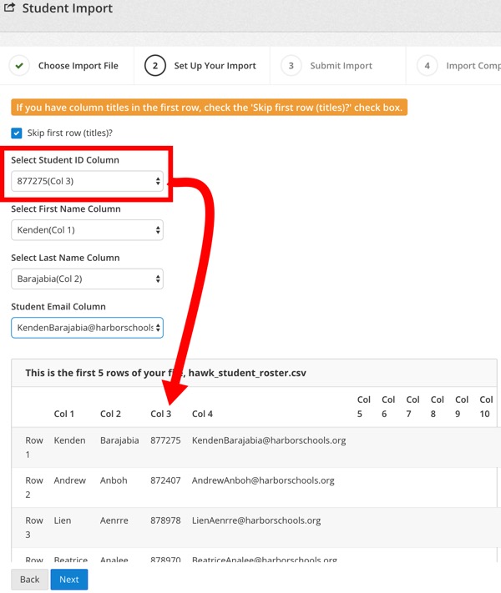The image size is (501, 593).
Task: Click AndrewAnboh@harborschools.org email cell
Action: [263, 480]
